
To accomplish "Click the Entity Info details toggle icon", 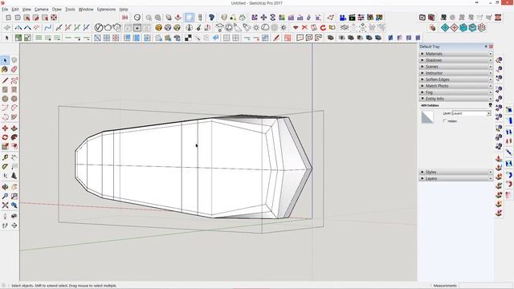I will pyautogui.click(x=491, y=105).
